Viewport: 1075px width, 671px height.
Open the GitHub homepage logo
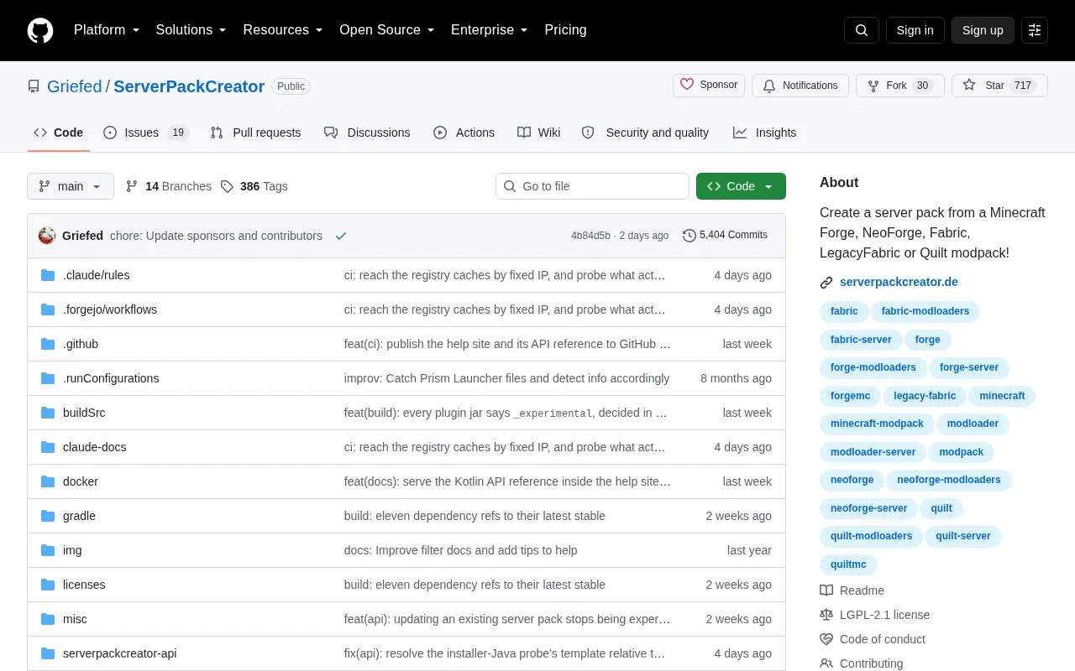click(40, 30)
